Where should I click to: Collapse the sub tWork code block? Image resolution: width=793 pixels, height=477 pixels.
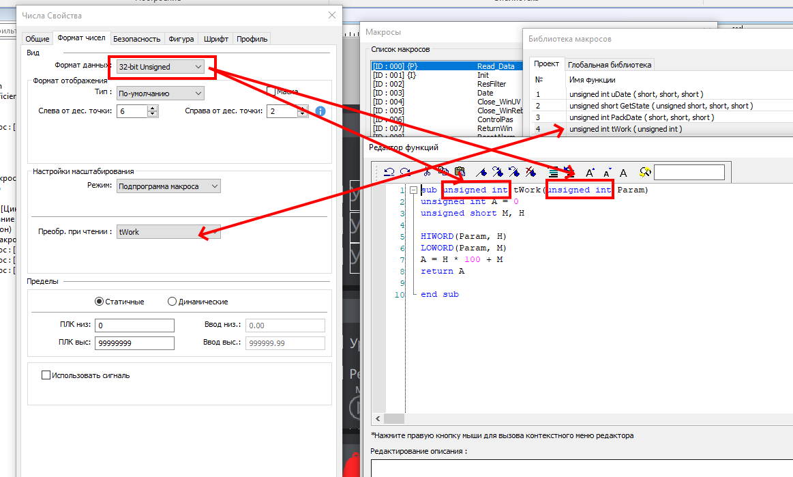tap(414, 190)
